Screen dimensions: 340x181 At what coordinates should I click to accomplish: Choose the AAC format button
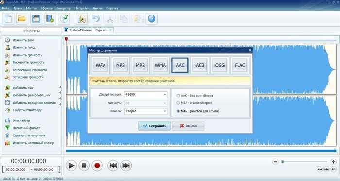click(180, 65)
